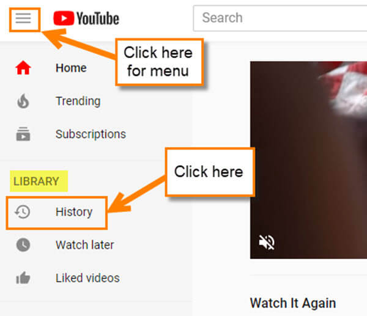This screenshot has width=367, height=316.
Task: Click the Watch later clock icon
Action: tap(23, 245)
